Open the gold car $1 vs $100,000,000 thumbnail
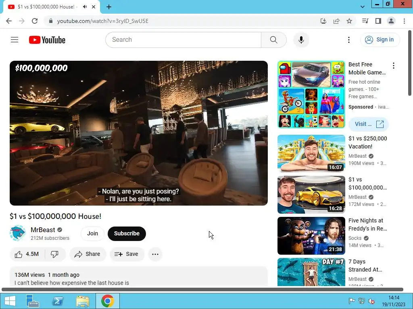This screenshot has width=413, height=309. click(311, 194)
